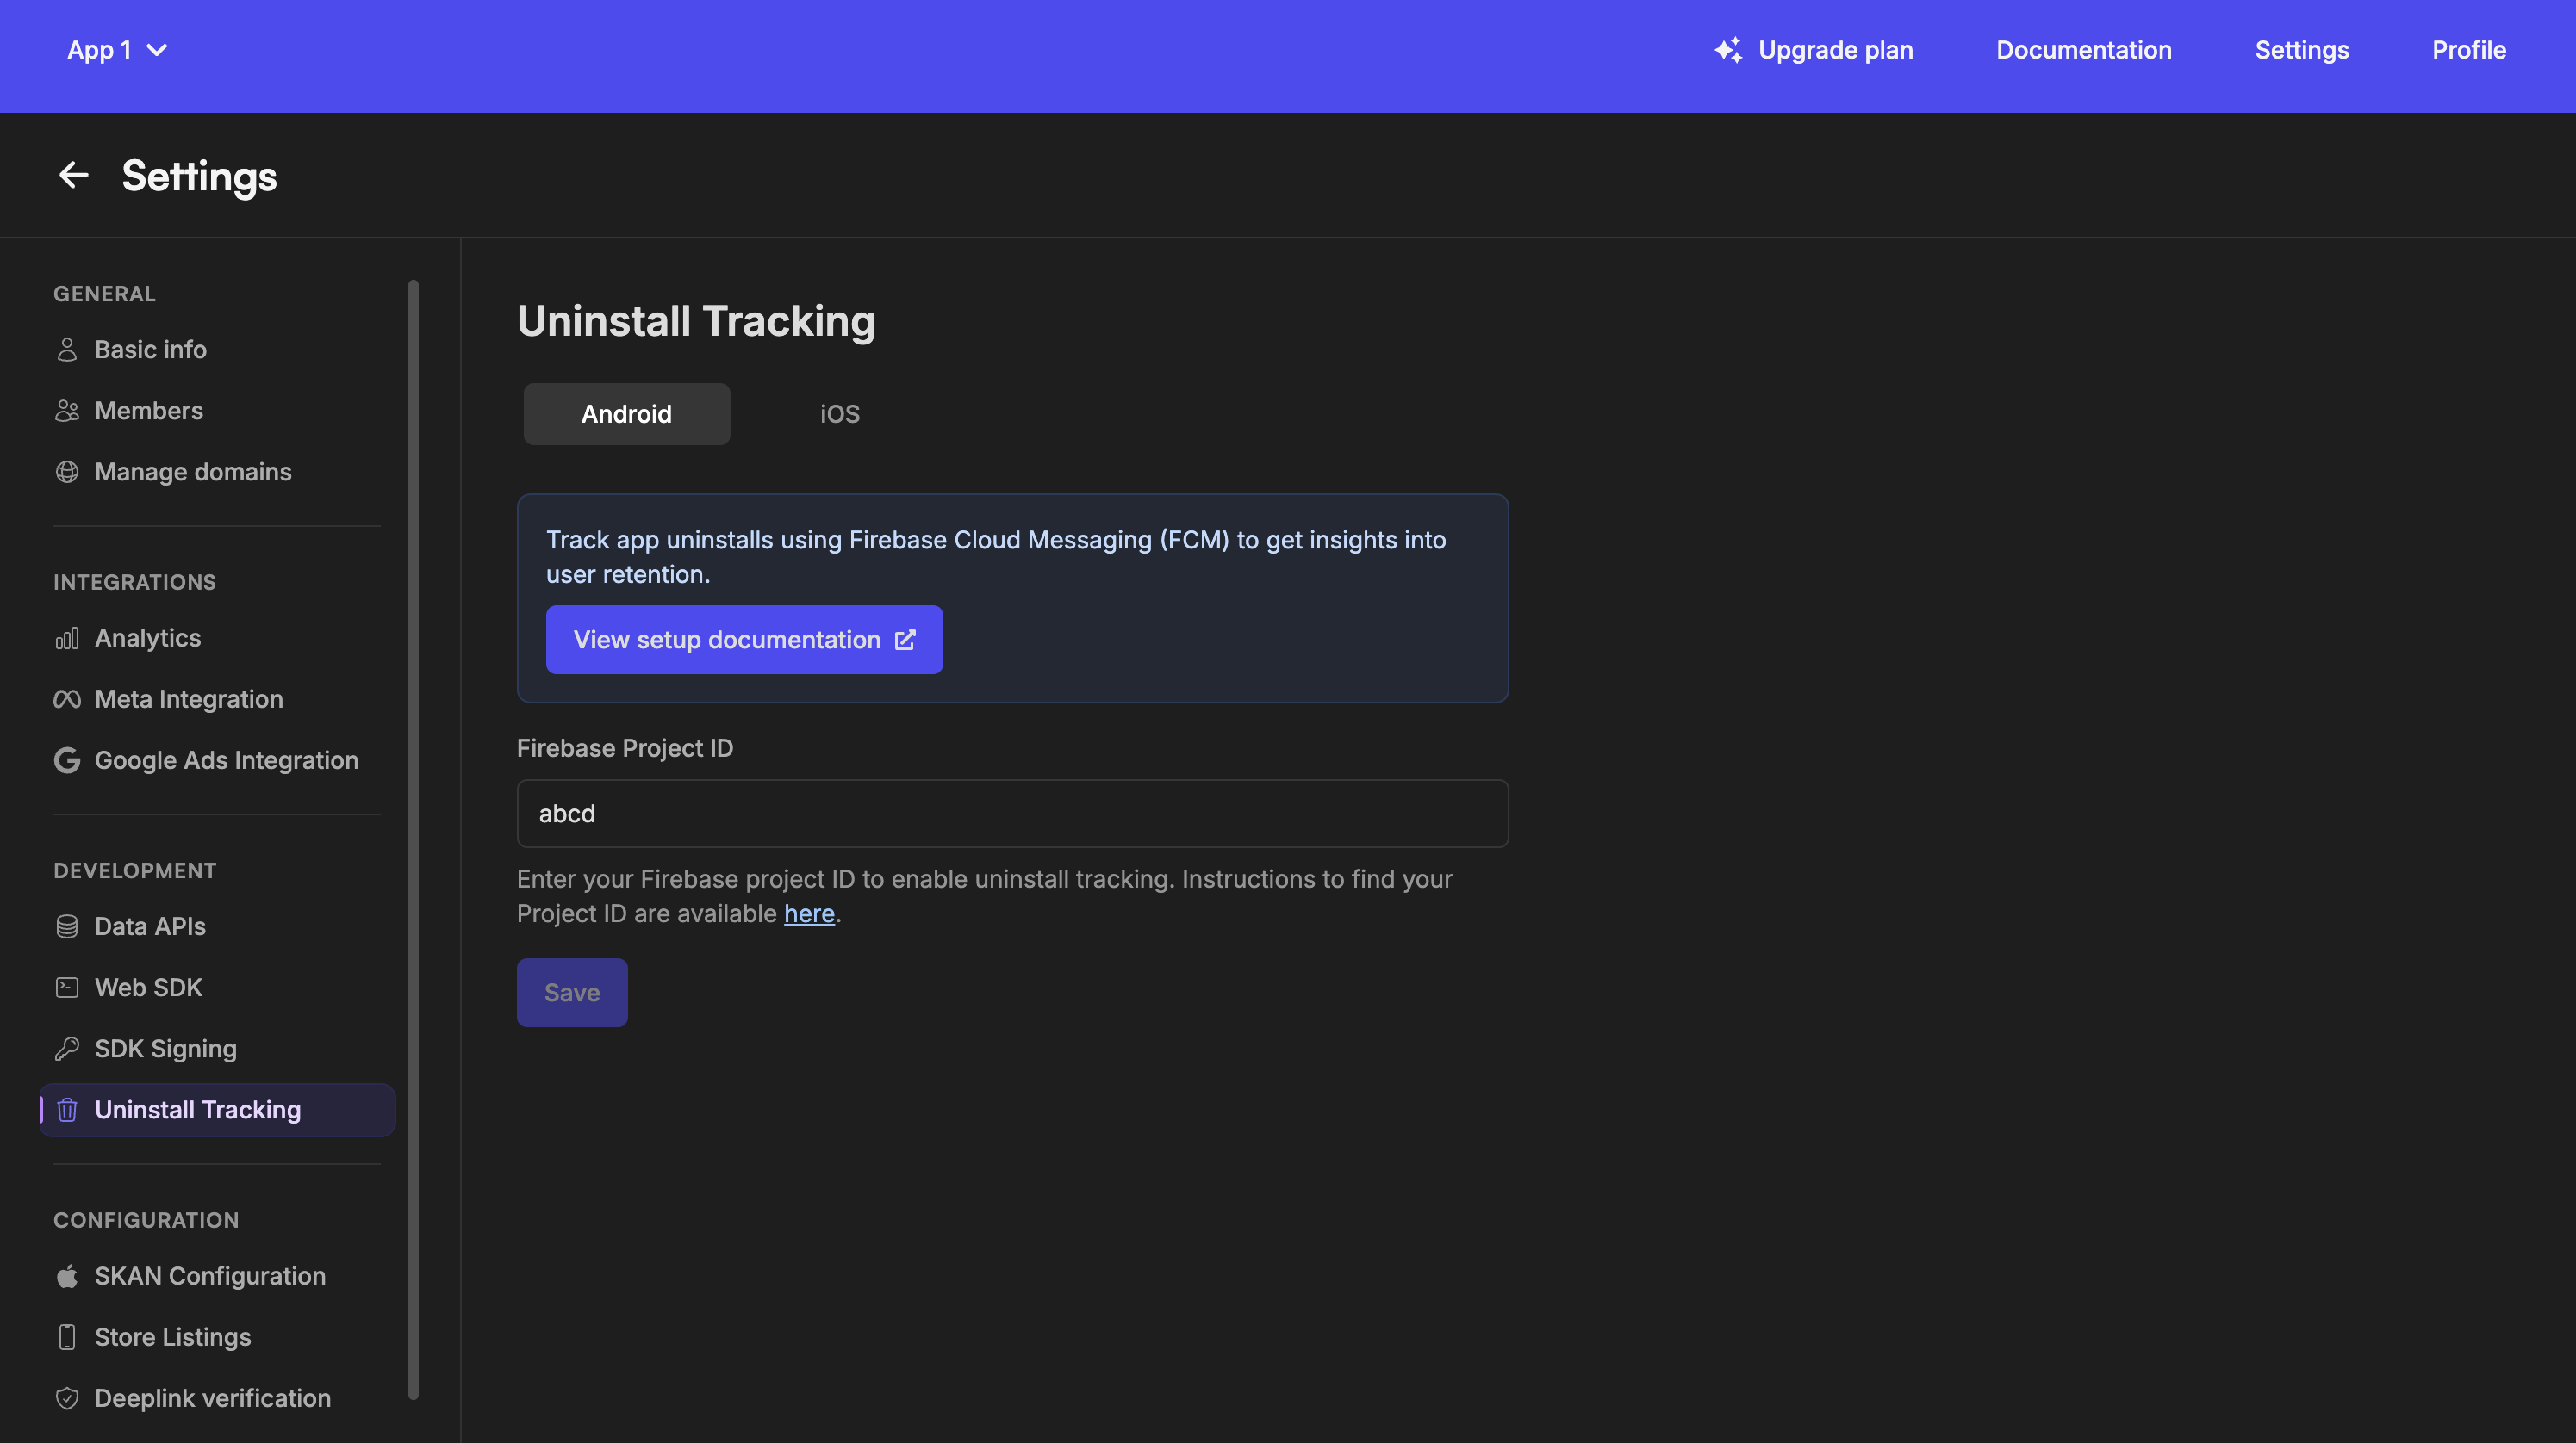Click the Save button
2576x1443 pixels.
571,993
